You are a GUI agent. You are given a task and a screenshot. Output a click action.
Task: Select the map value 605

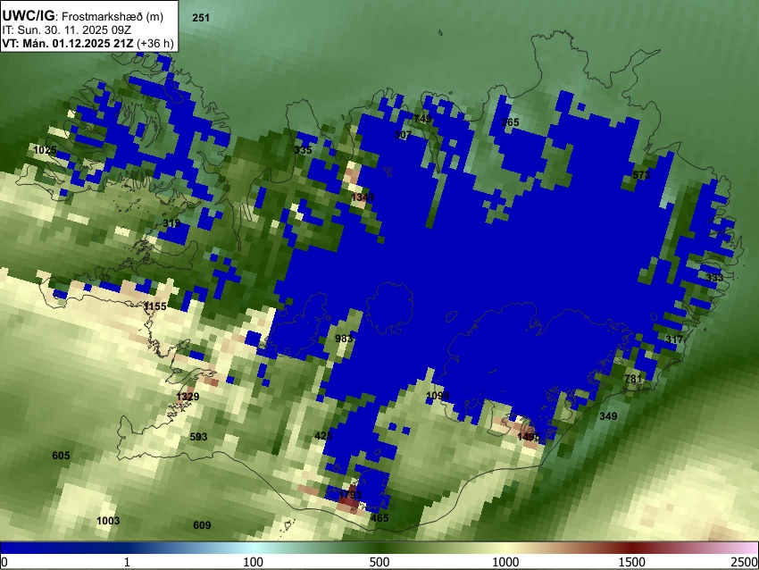[61, 456]
